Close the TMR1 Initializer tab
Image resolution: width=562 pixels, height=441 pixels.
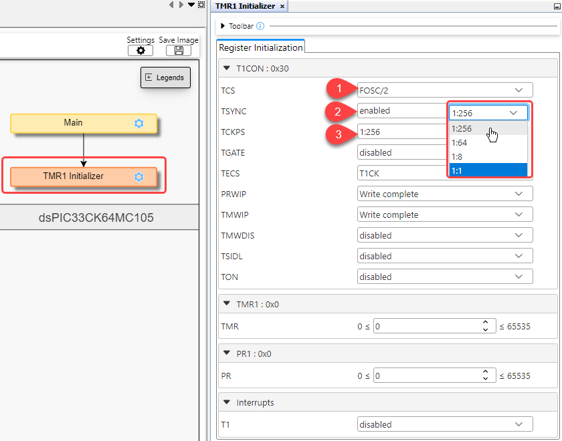[282, 6]
